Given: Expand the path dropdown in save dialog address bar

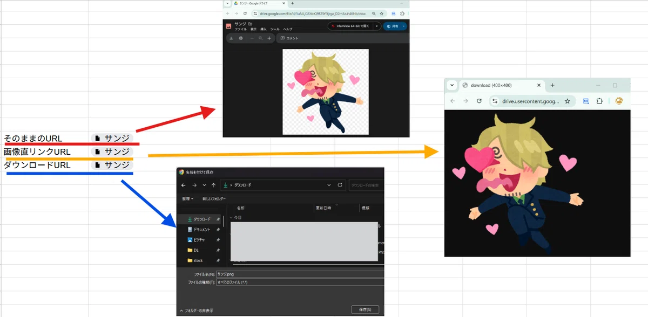Looking at the screenshot, I should [329, 185].
